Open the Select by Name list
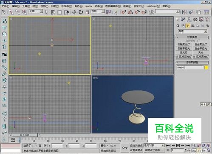The image size is (212, 154). [53, 12]
